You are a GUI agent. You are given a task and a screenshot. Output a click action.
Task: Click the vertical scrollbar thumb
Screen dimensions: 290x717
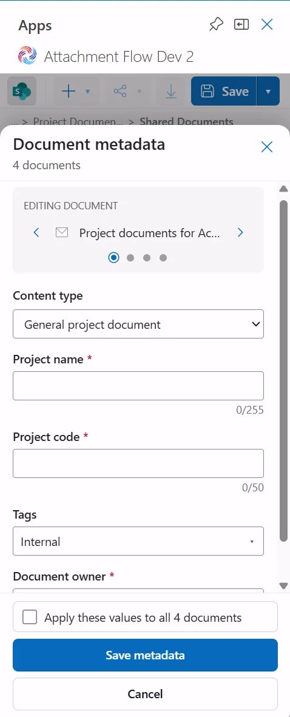pyautogui.click(x=283, y=371)
